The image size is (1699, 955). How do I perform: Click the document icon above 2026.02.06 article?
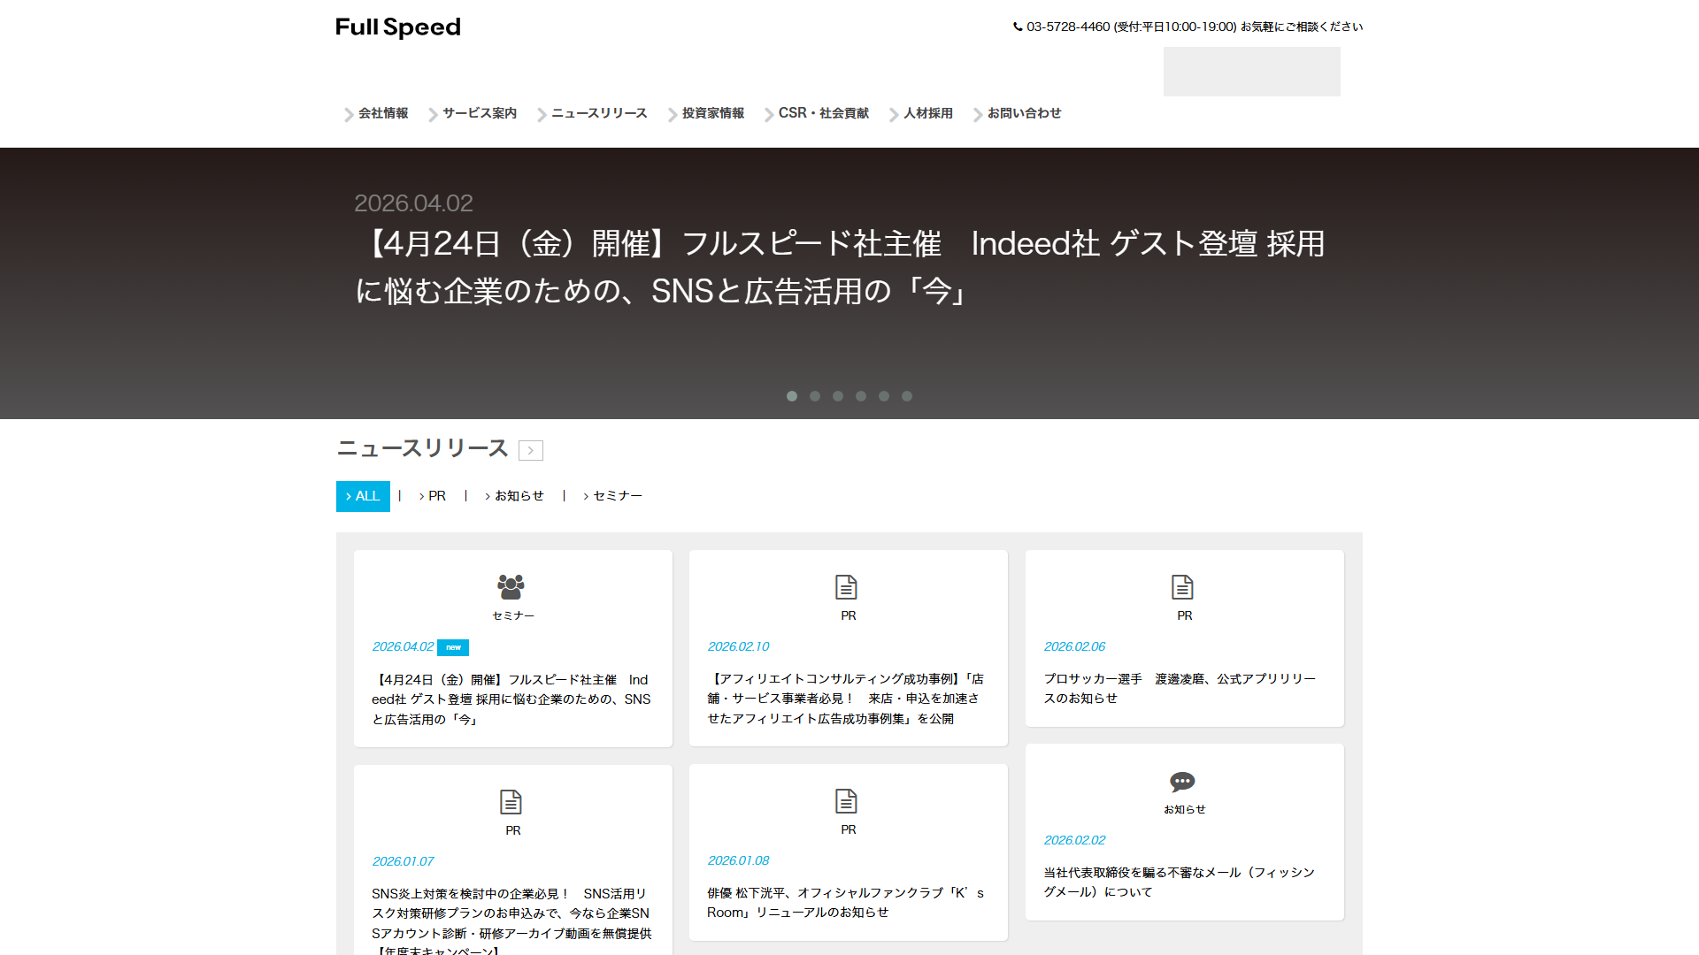pos(1182,587)
